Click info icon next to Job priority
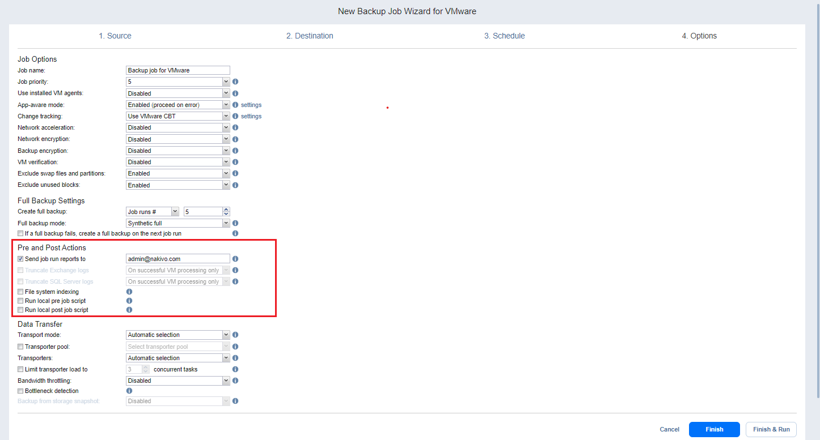The image size is (820, 440). pos(235,82)
